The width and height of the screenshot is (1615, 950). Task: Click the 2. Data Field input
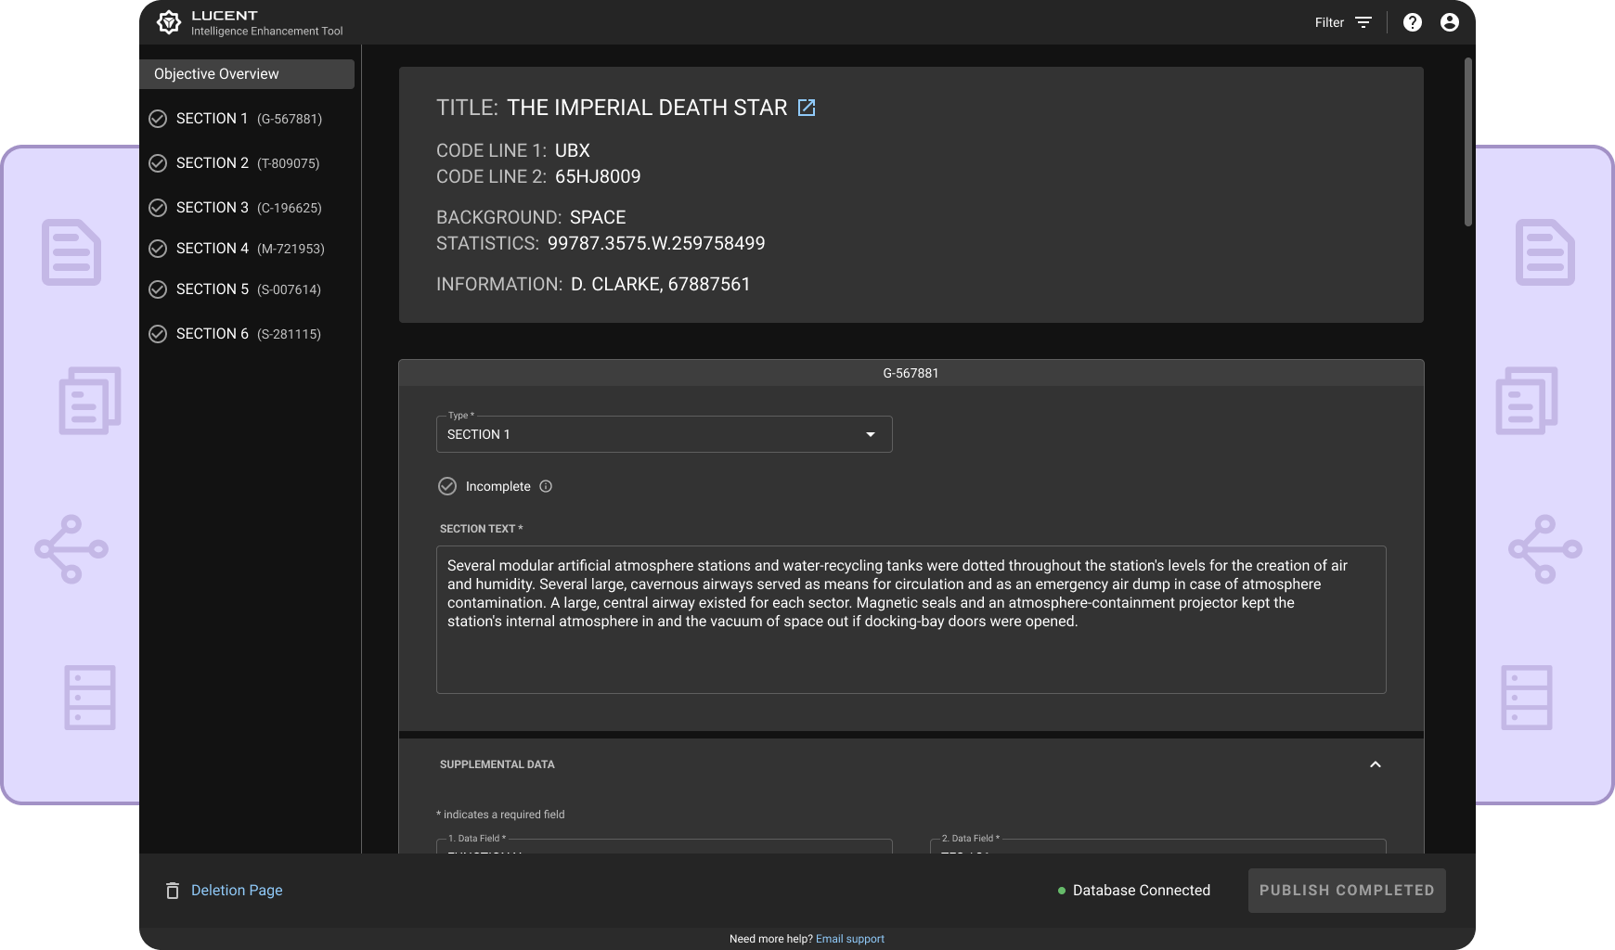pyautogui.click(x=1158, y=846)
